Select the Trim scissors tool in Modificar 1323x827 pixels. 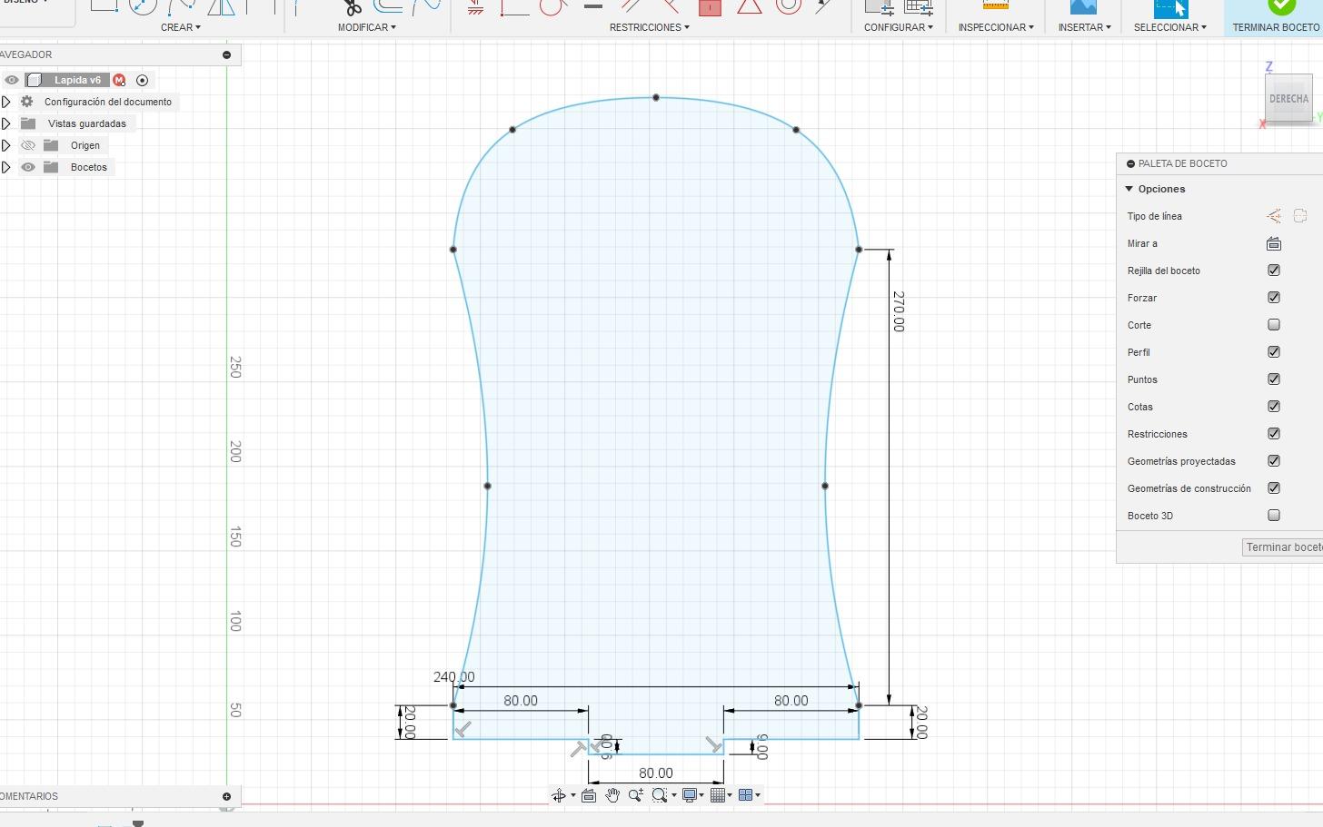(352, 7)
